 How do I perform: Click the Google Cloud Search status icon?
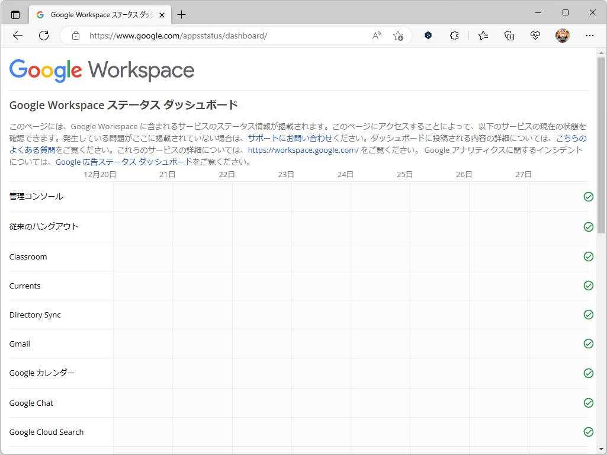589,432
